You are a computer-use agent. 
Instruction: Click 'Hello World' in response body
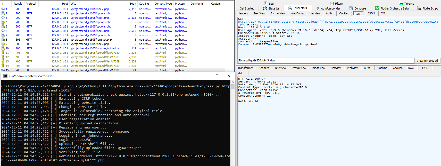(248, 101)
